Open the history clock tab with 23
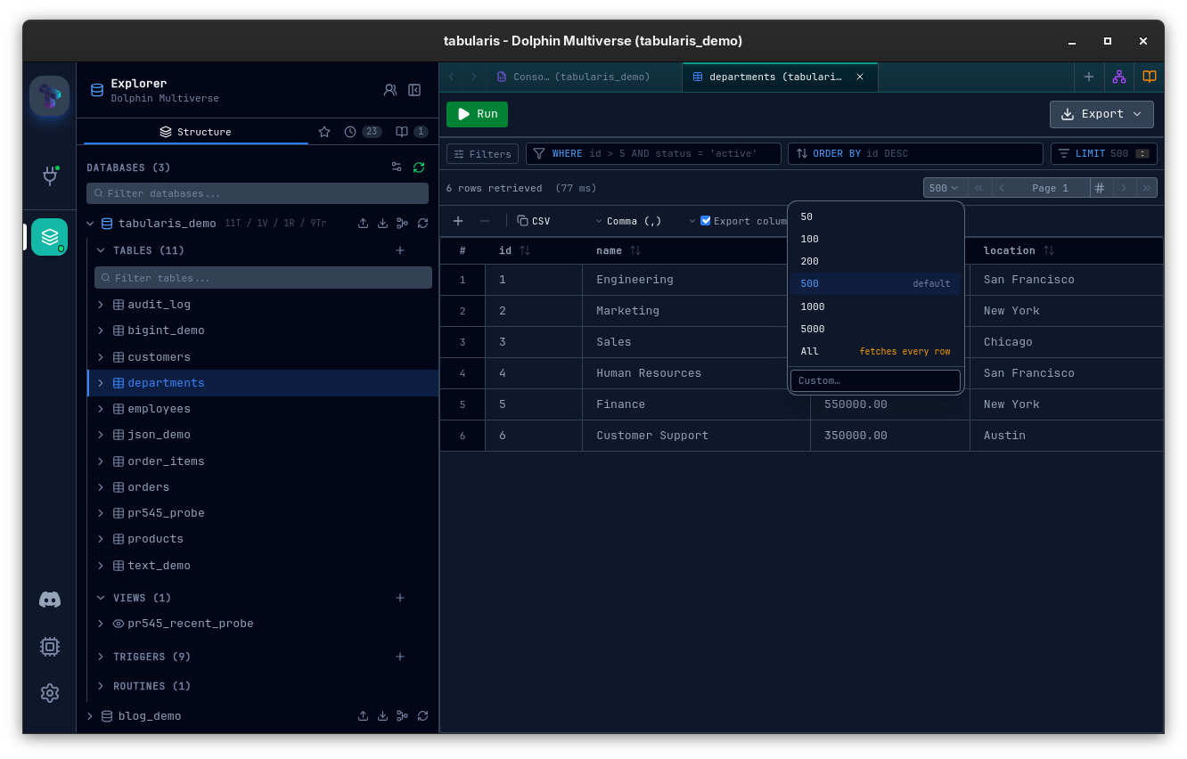 pyautogui.click(x=363, y=132)
